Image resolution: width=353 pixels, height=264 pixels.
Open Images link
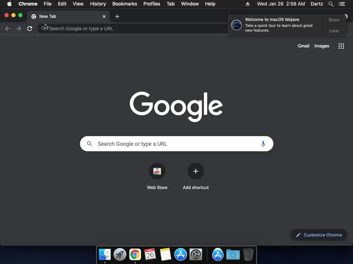[x=322, y=46]
